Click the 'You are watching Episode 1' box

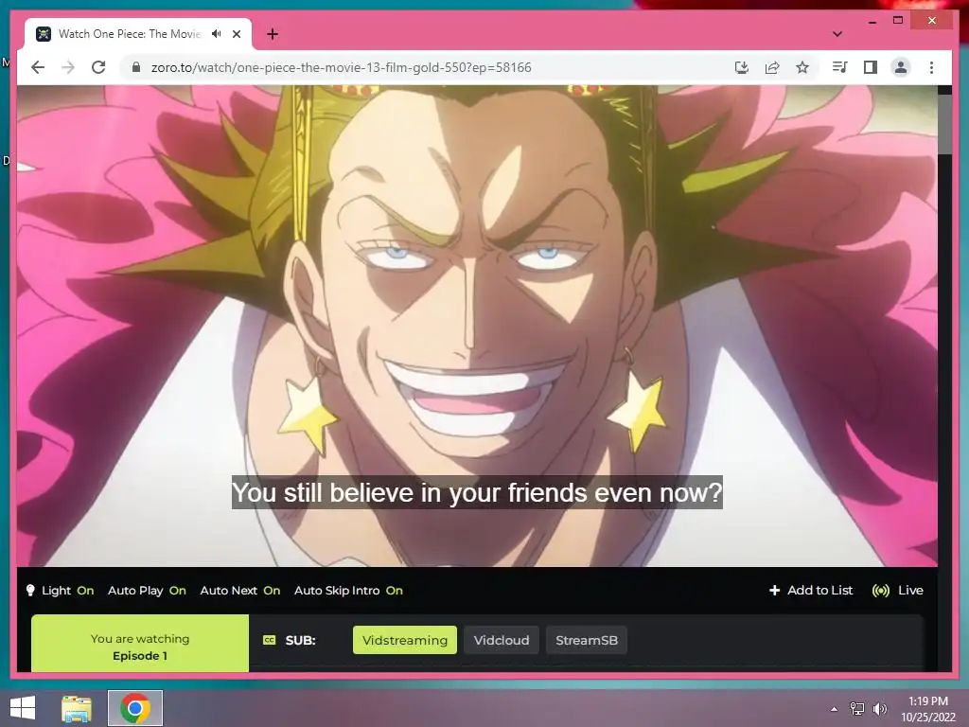click(140, 644)
